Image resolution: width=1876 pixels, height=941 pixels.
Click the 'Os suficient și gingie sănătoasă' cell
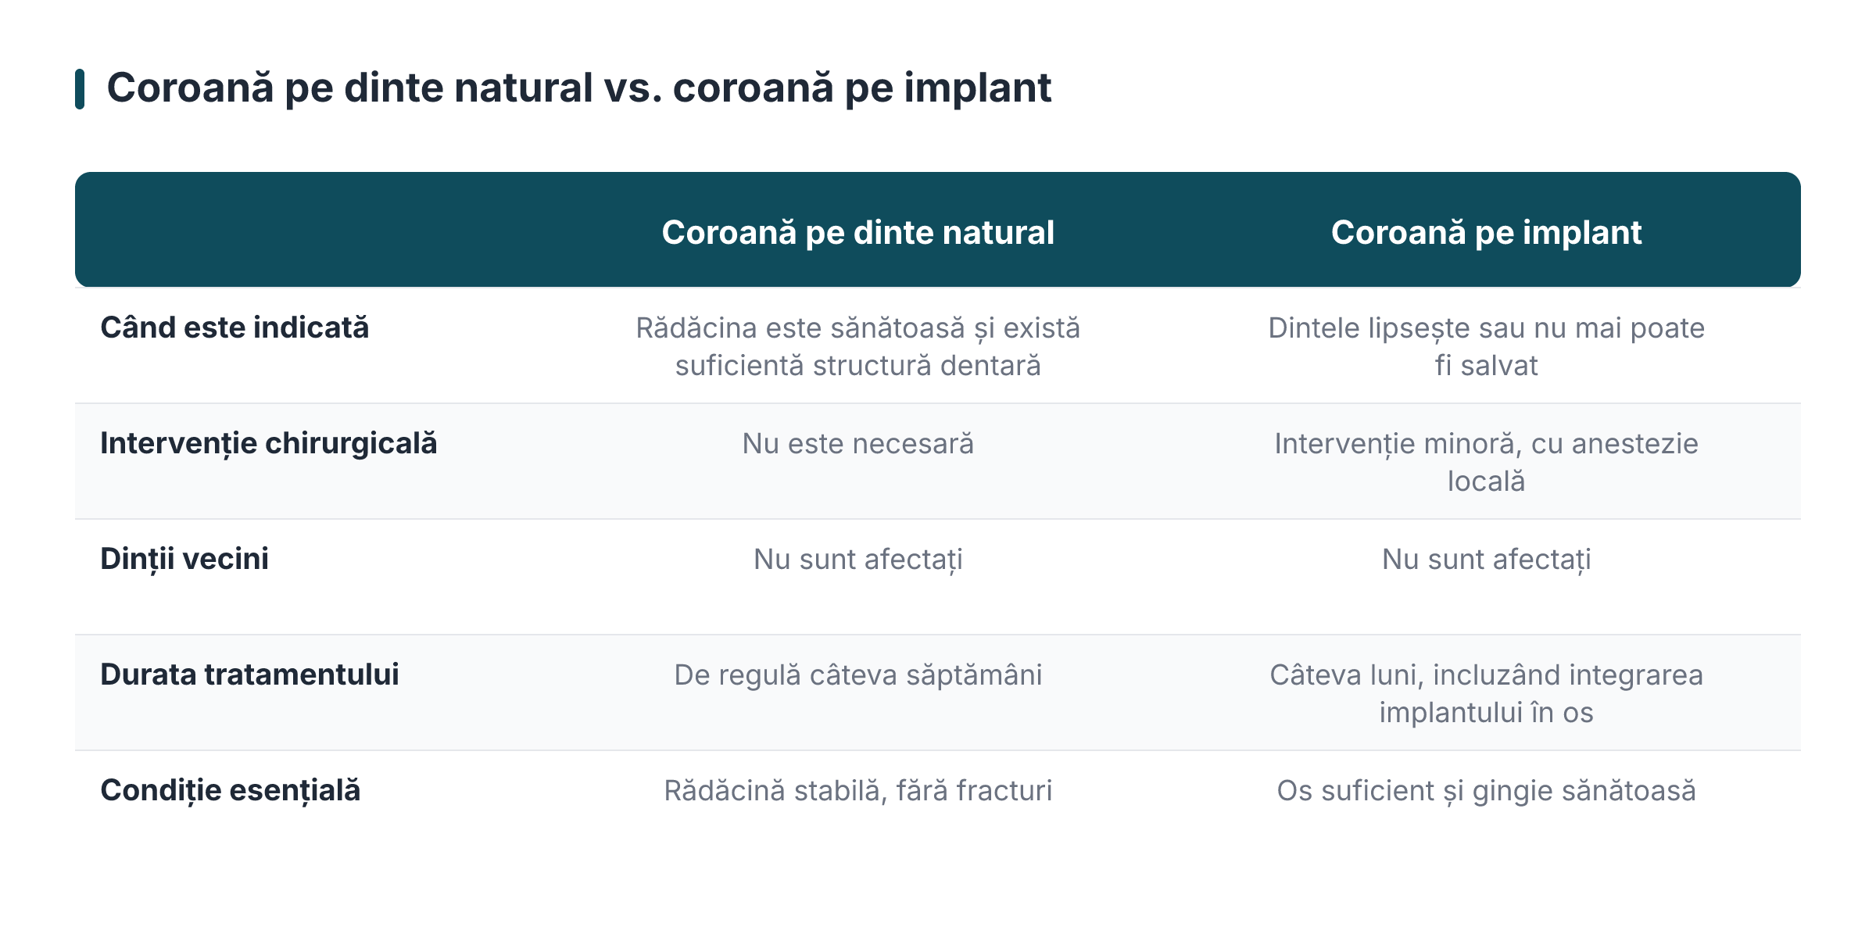tap(1486, 791)
